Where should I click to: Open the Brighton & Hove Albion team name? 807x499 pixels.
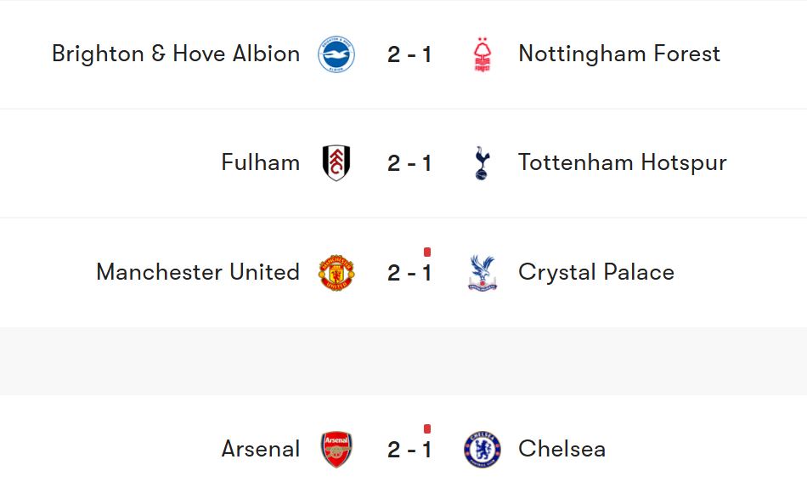pyautogui.click(x=176, y=54)
